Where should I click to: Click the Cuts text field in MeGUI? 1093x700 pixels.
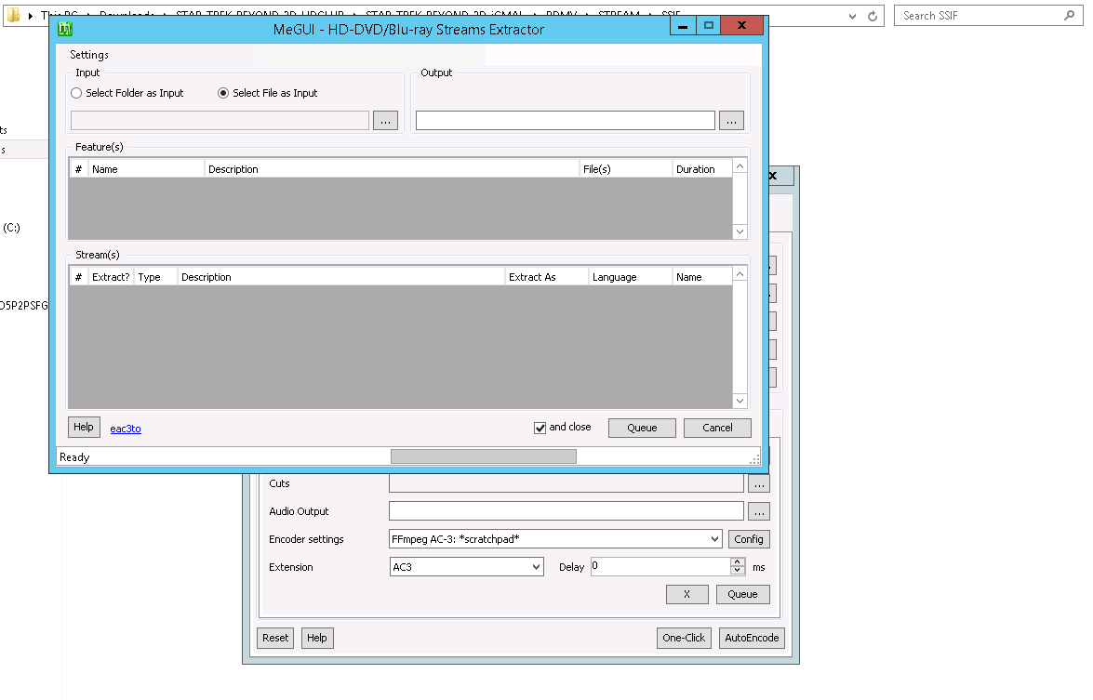[566, 483]
